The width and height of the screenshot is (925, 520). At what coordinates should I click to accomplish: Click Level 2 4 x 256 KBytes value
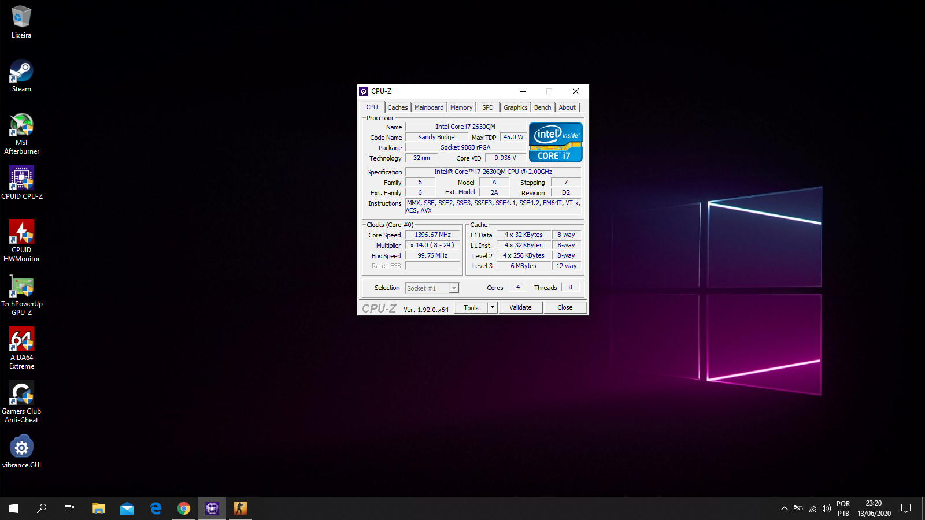(x=524, y=255)
